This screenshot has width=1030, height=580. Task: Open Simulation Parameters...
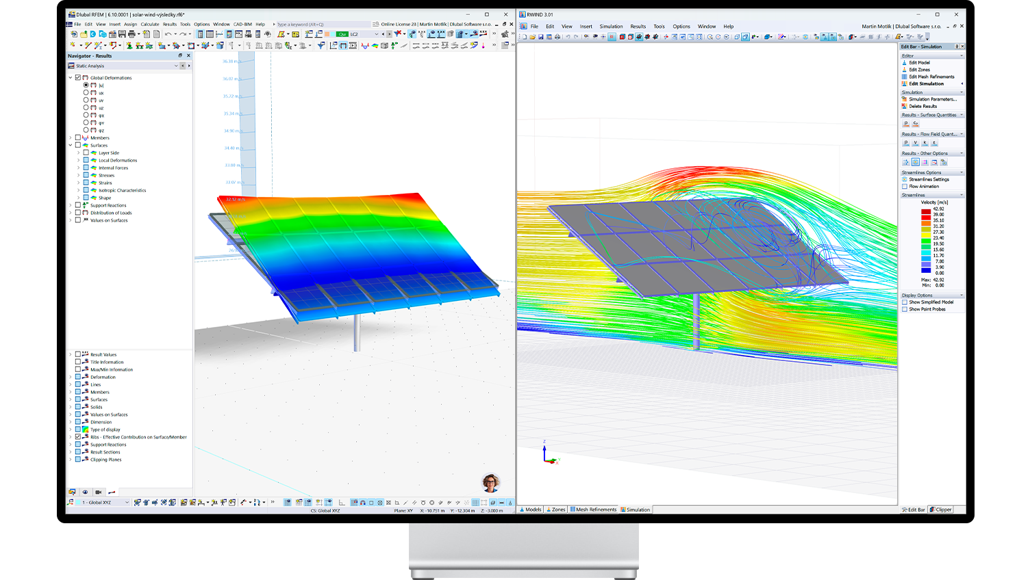coord(933,99)
